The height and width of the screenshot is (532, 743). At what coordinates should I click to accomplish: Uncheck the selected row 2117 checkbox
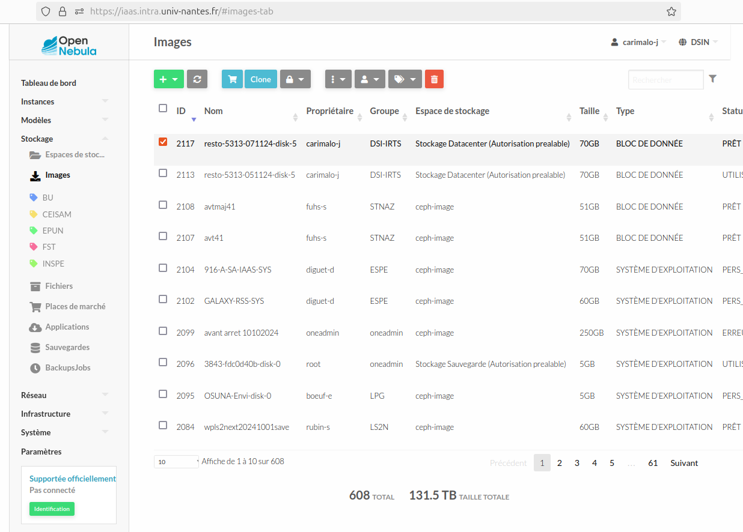(x=162, y=142)
